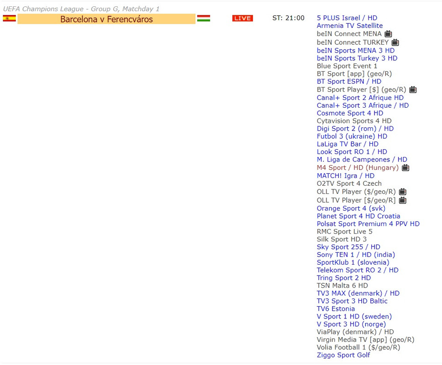Click Virgin Media TV [app] (geo/R) text
Viewport: 442px width, 365px height.
tap(366, 339)
